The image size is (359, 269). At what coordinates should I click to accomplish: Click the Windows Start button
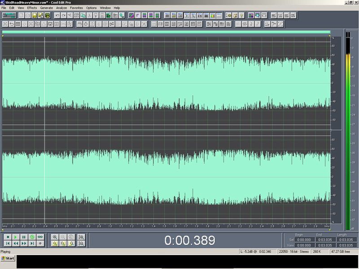tap(8, 258)
